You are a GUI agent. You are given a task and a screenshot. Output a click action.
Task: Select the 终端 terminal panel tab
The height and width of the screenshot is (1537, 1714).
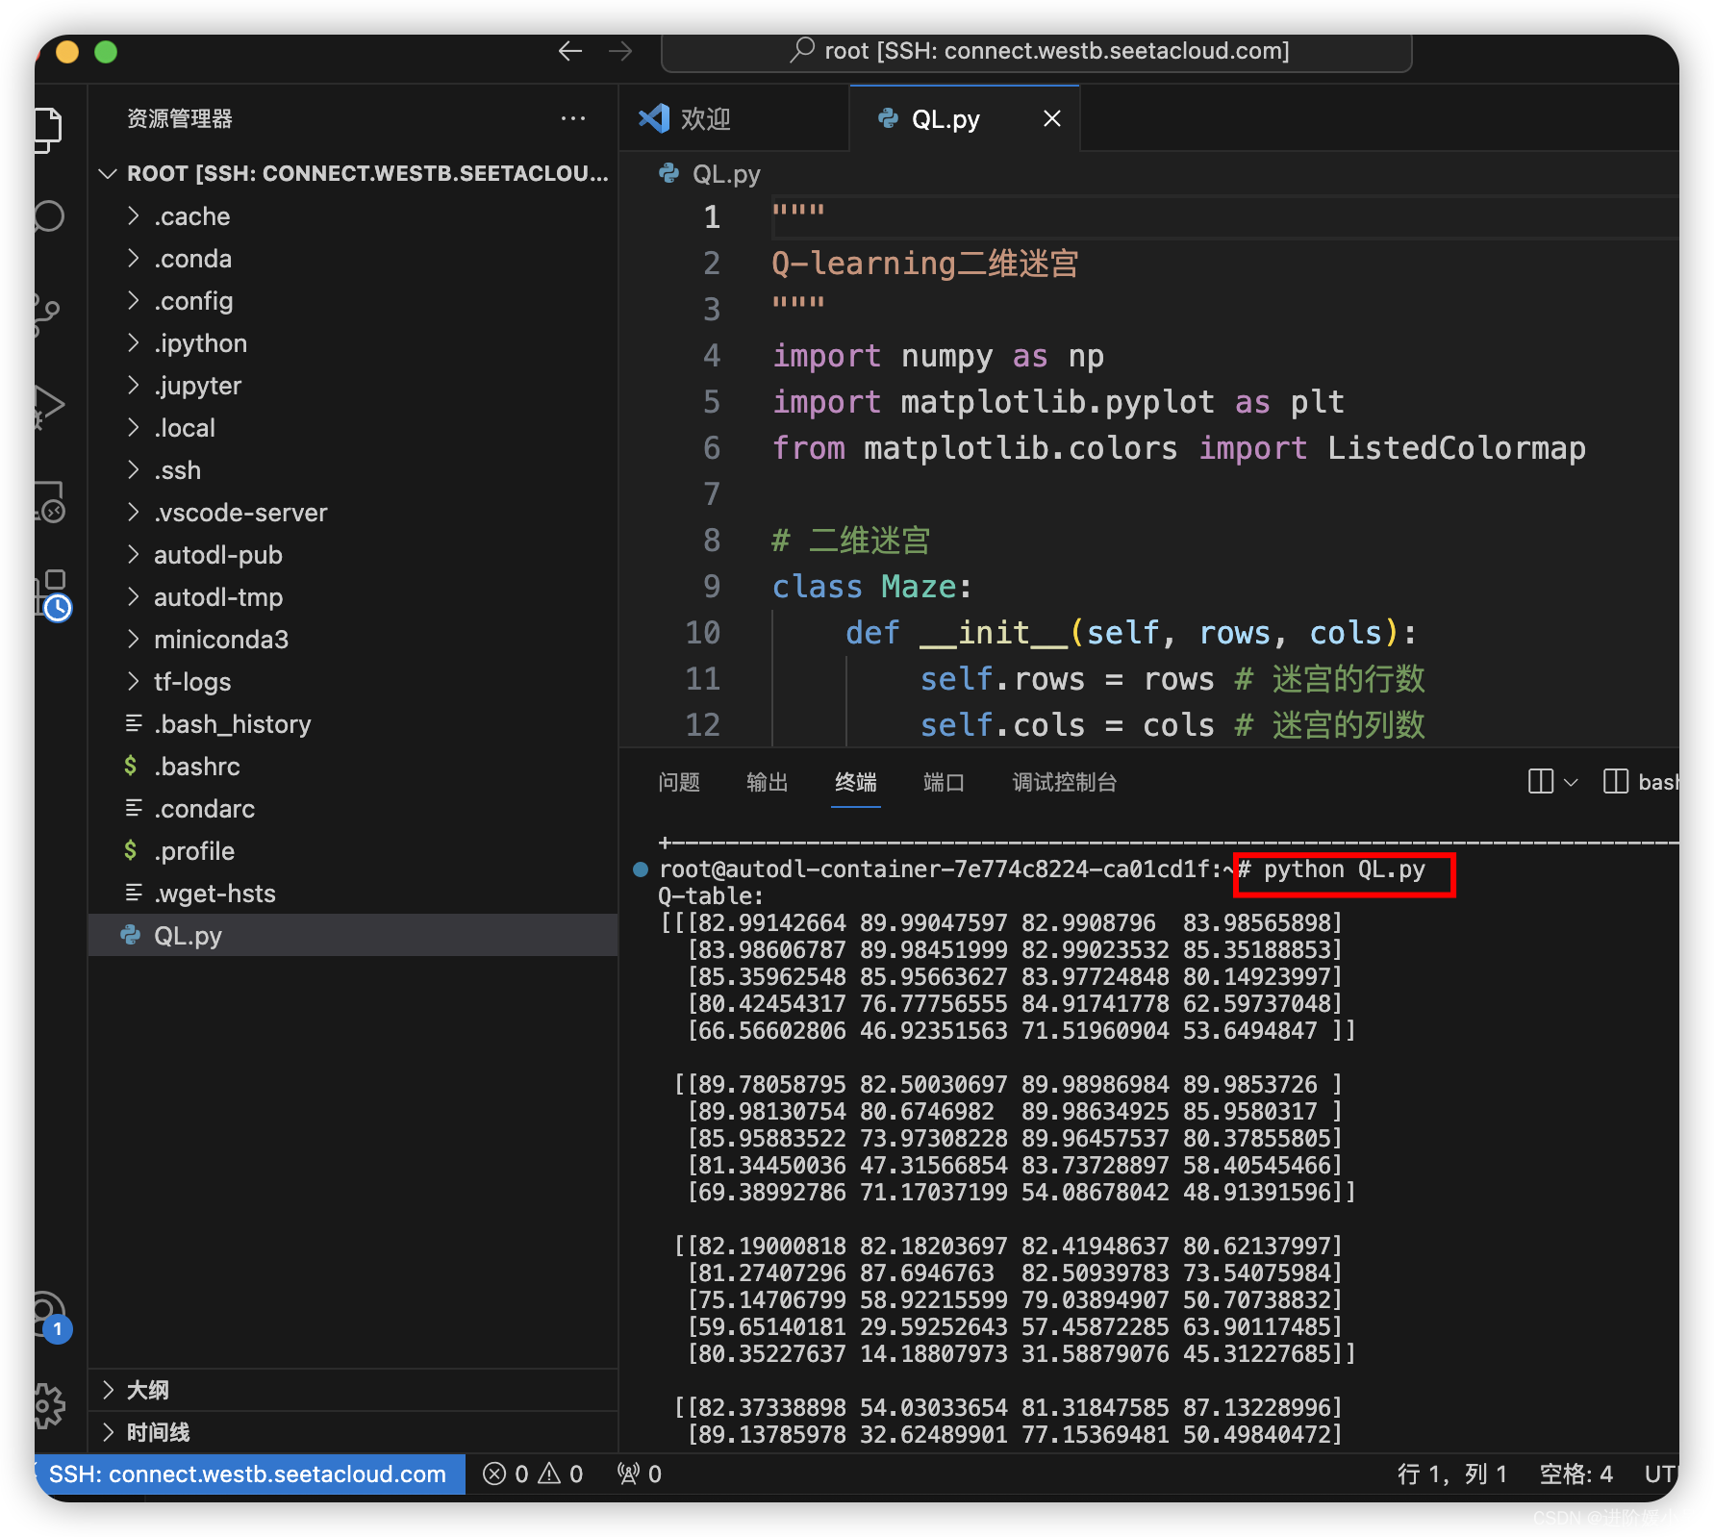tap(856, 782)
